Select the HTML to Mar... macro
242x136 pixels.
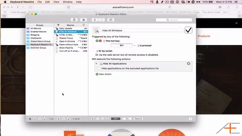point(71,35)
